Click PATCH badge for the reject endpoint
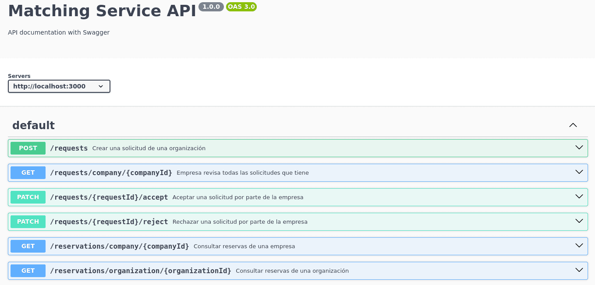This screenshot has width=595, height=285. click(x=28, y=222)
